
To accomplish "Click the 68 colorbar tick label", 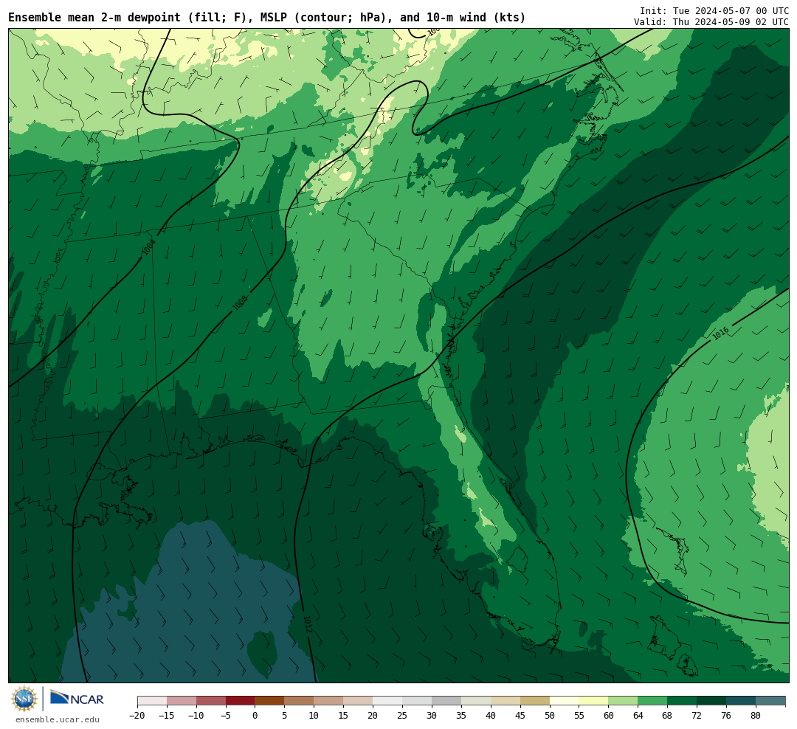I will (x=668, y=716).
